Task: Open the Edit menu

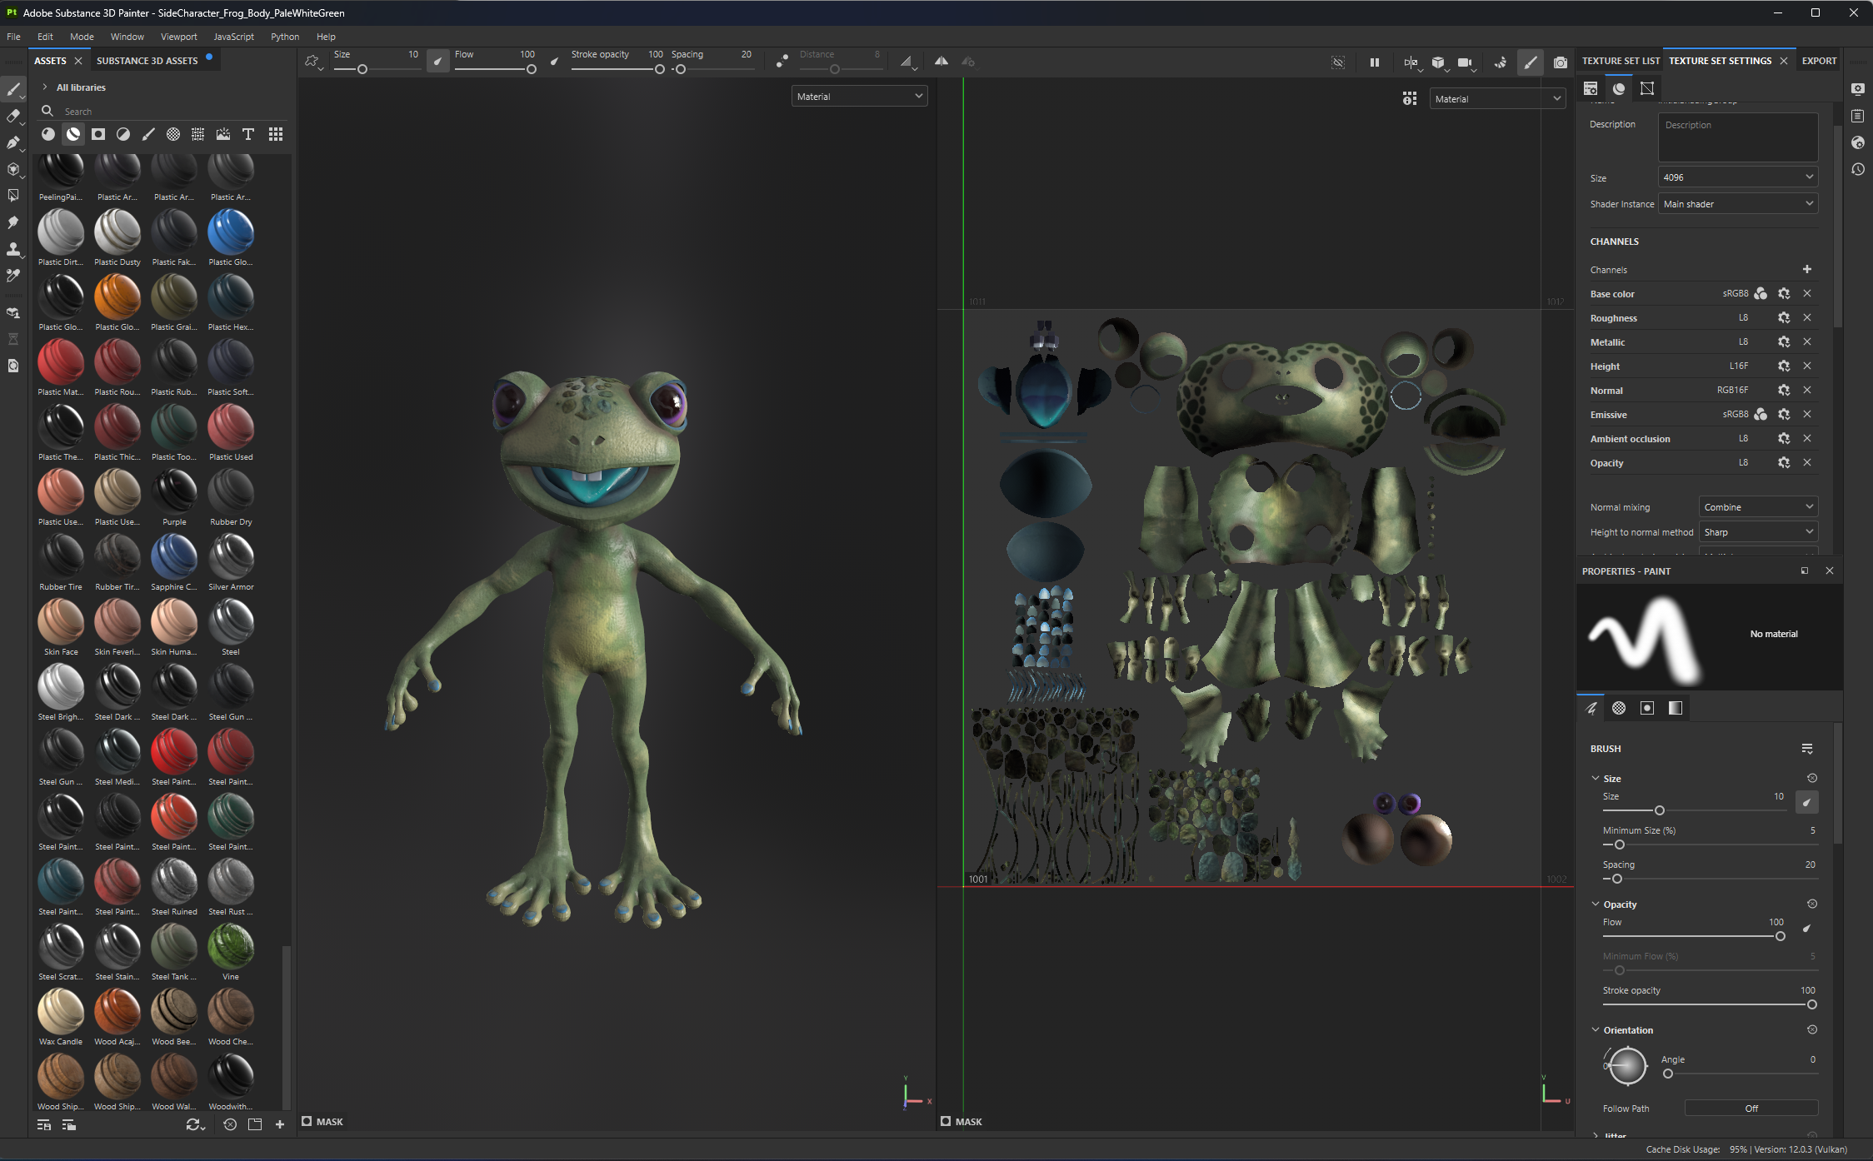Action: 45,37
